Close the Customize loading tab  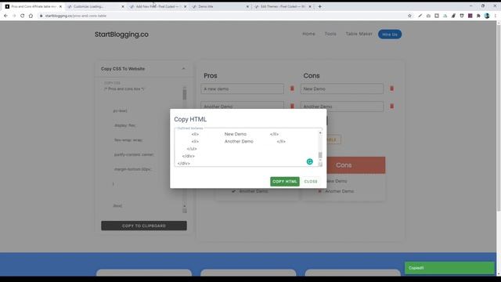point(123,6)
